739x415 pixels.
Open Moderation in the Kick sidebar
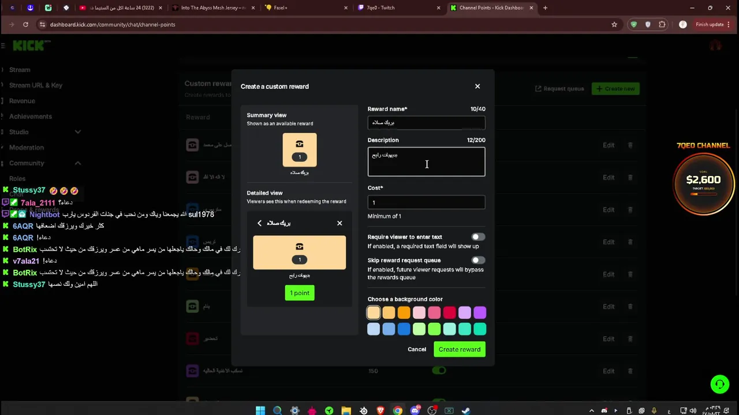[x=27, y=148]
